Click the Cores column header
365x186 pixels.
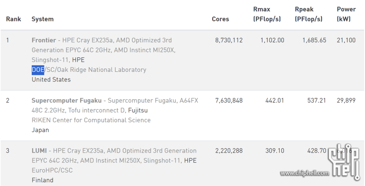click(x=220, y=19)
